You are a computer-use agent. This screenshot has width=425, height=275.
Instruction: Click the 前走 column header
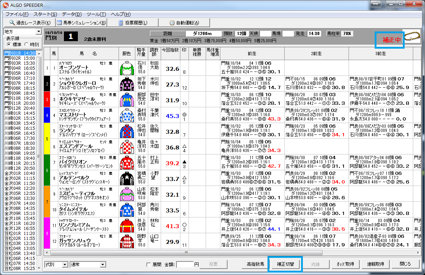(252, 54)
